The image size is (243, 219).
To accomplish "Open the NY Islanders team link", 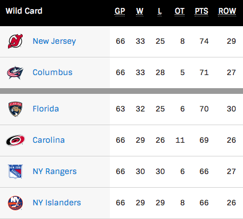I will coord(57,203).
